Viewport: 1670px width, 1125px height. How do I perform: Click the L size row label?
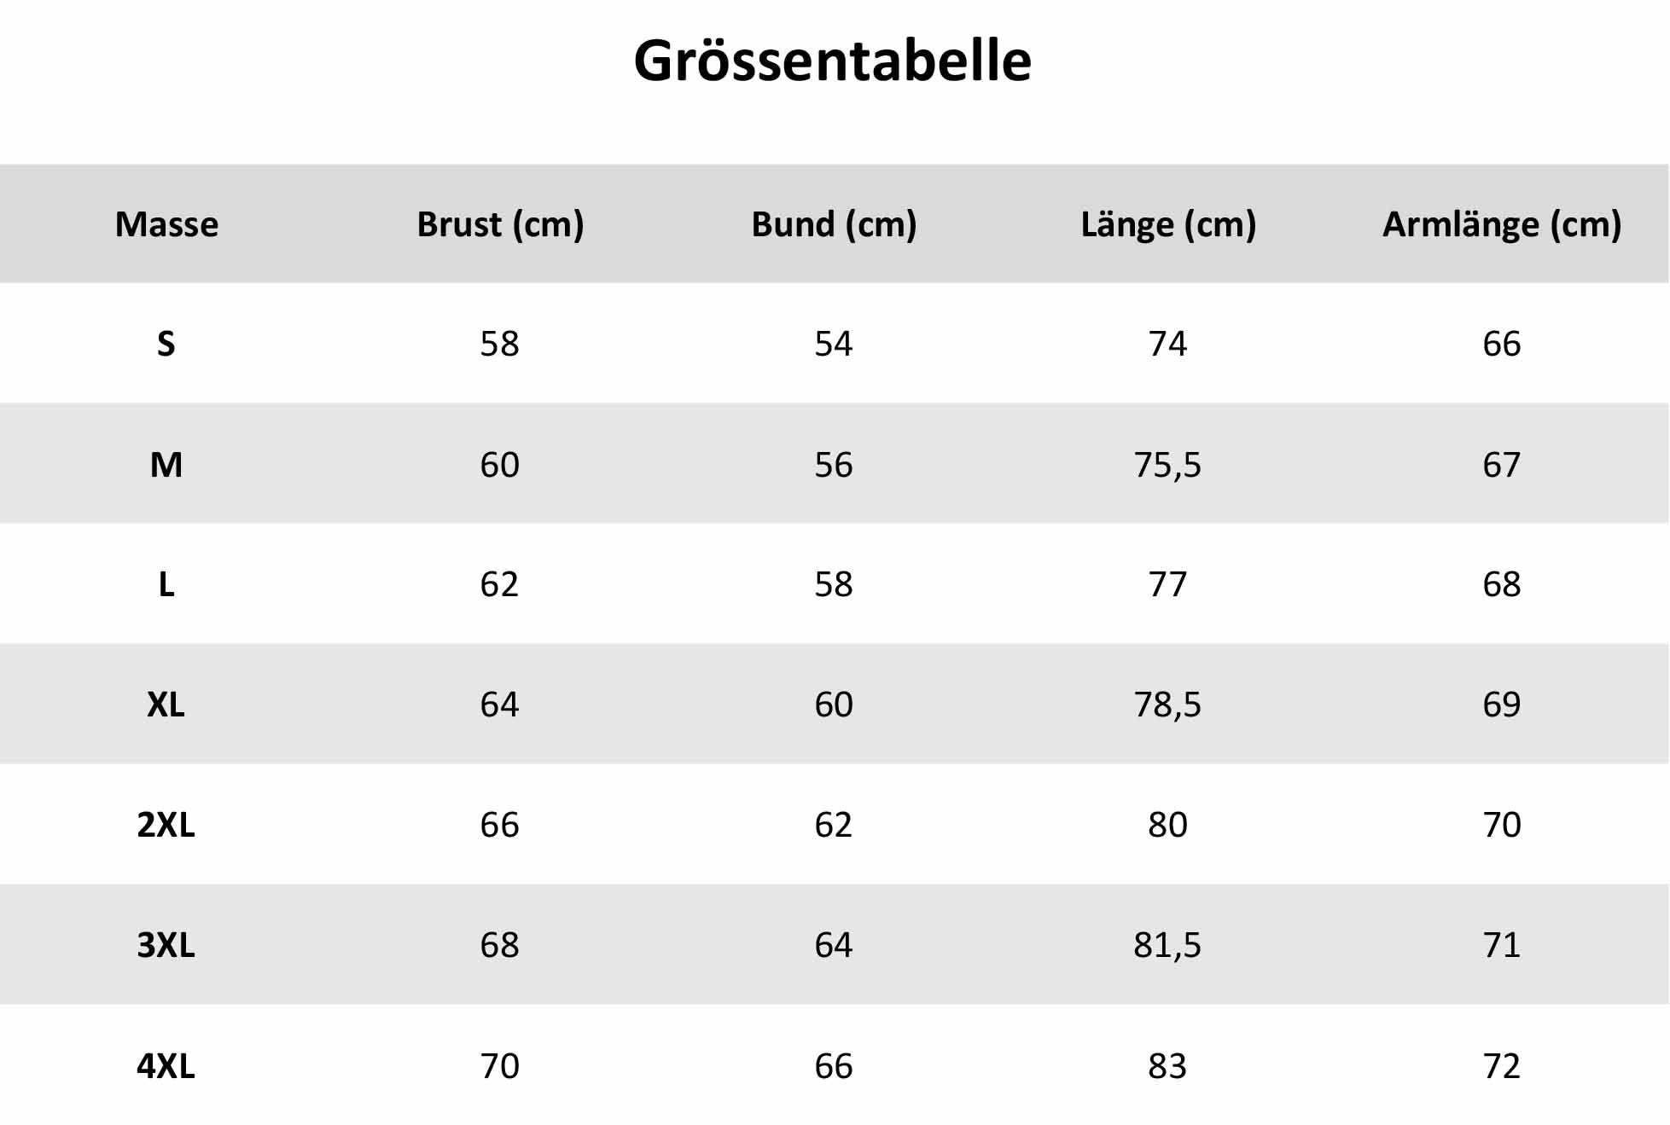coord(166,584)
